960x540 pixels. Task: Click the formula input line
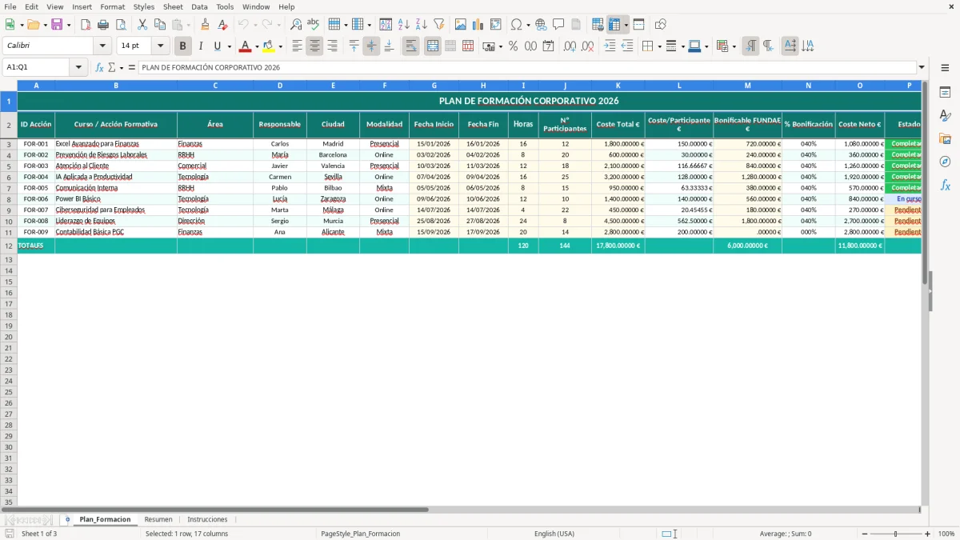pos(528,68)
